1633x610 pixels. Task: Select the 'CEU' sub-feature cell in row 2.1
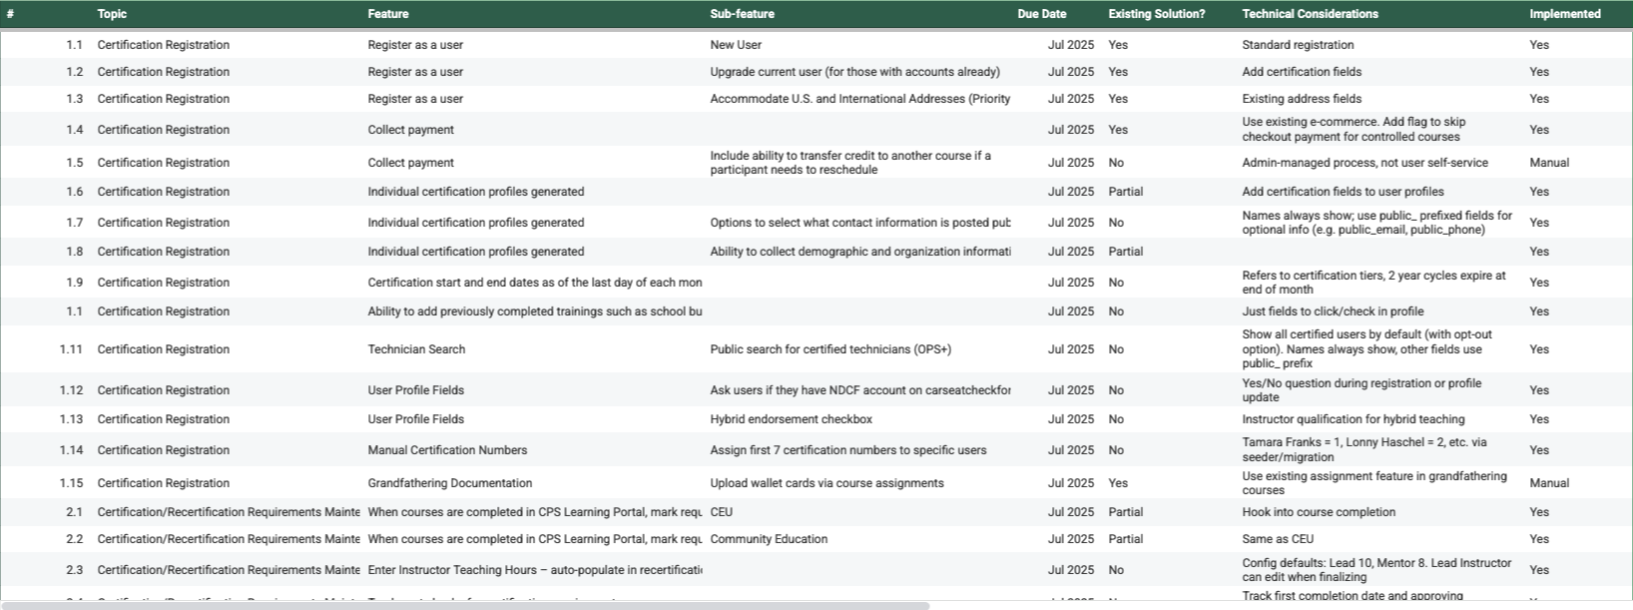point(721,512)
